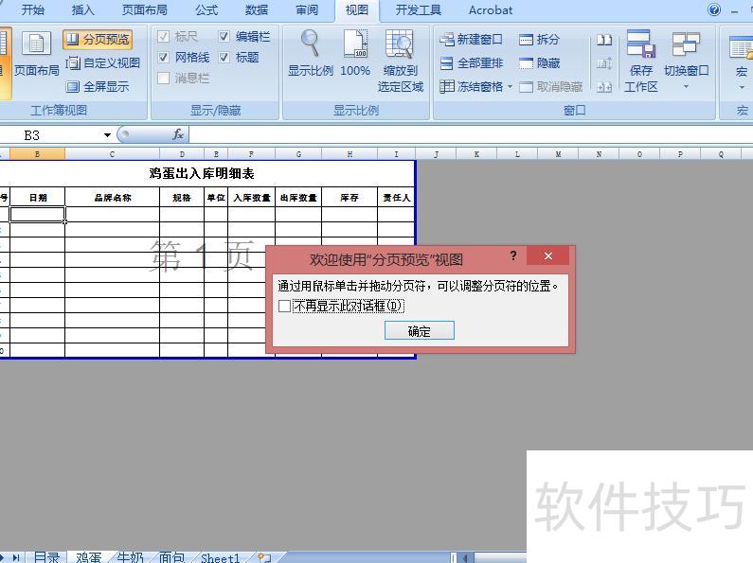753x563 pixels.
Task: Open the Review (审阅) ribbon tab
Action: pos(306,10)
